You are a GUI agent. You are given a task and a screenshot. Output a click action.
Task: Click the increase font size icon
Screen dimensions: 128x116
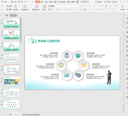pyautogui.click(x=82, y=6)
